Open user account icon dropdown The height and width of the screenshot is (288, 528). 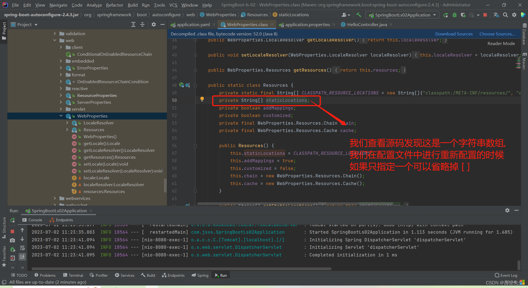click(346, 15)
